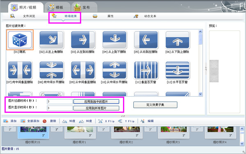Click the X Flip tool
The height and width of the screenshot is (154, 246).
click(x=106, y=121)
